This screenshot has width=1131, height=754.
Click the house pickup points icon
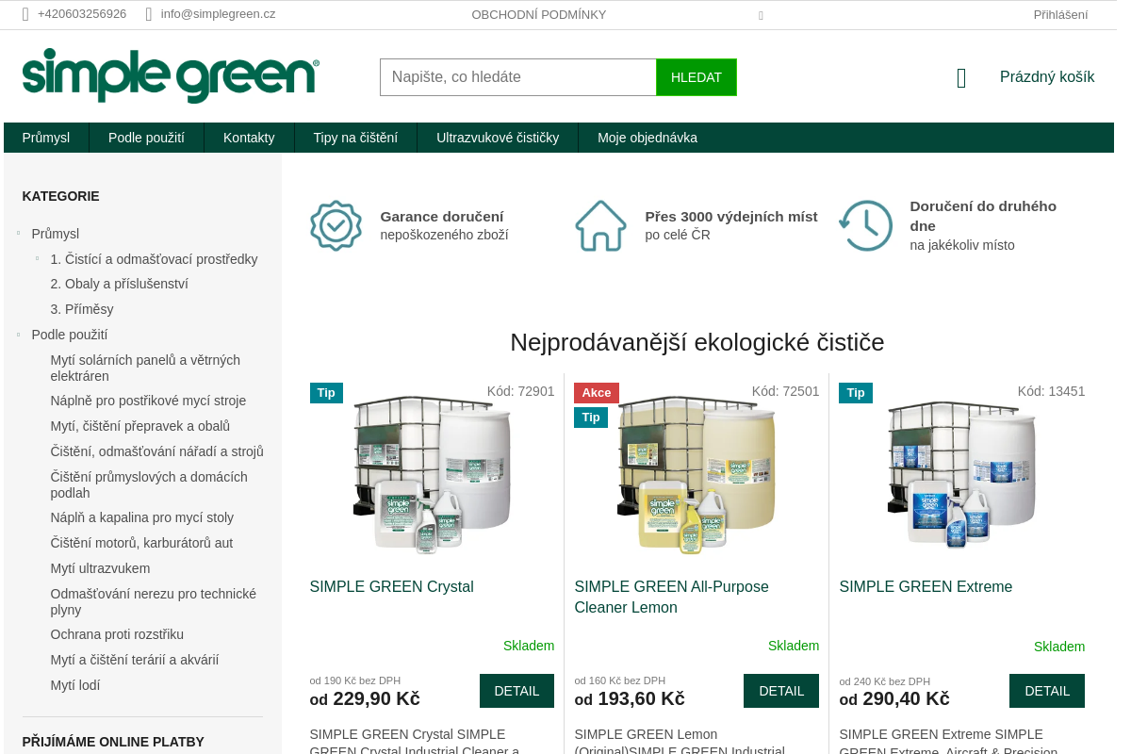point(600,225)
